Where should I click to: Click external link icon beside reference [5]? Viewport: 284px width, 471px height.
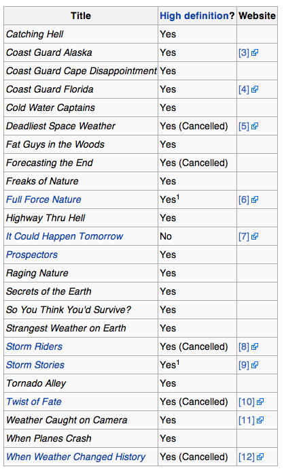point(255,126)
